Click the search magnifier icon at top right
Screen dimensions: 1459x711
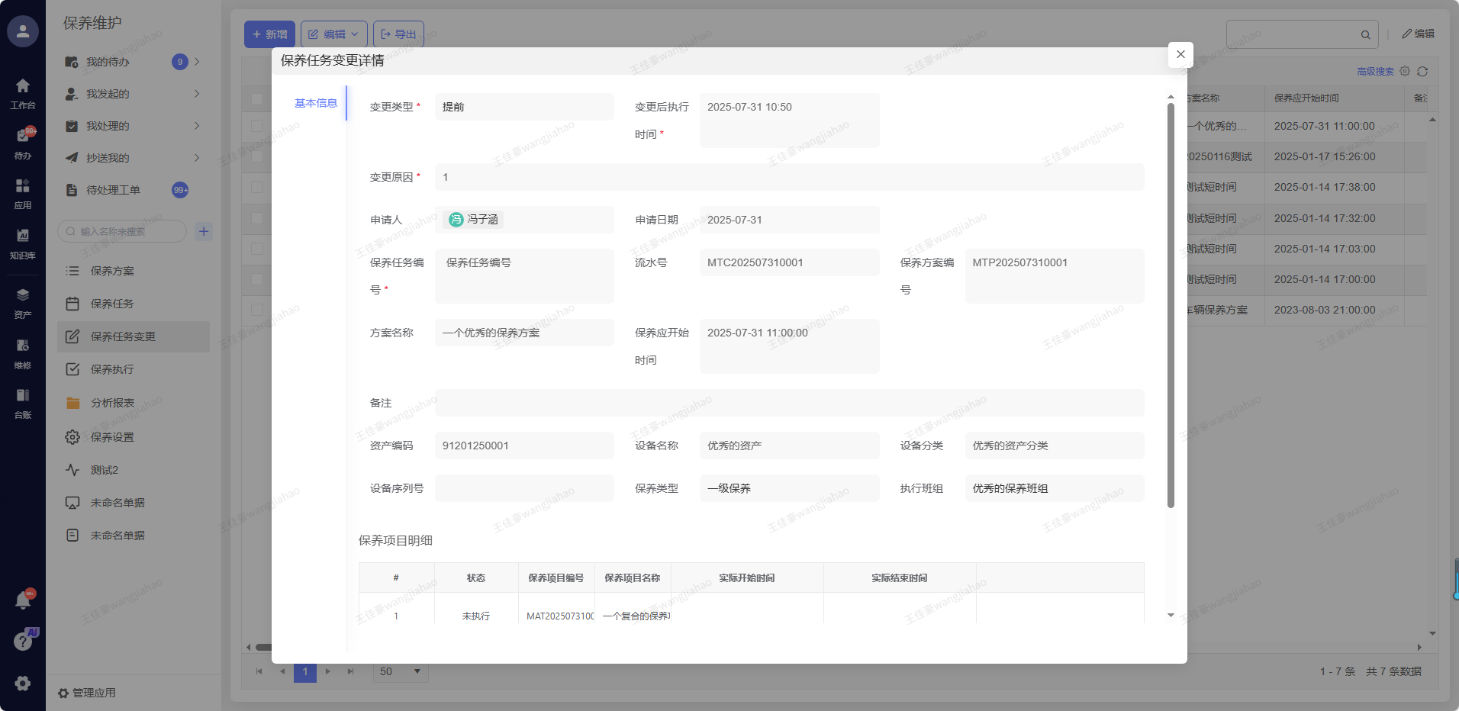point(1365,35)
